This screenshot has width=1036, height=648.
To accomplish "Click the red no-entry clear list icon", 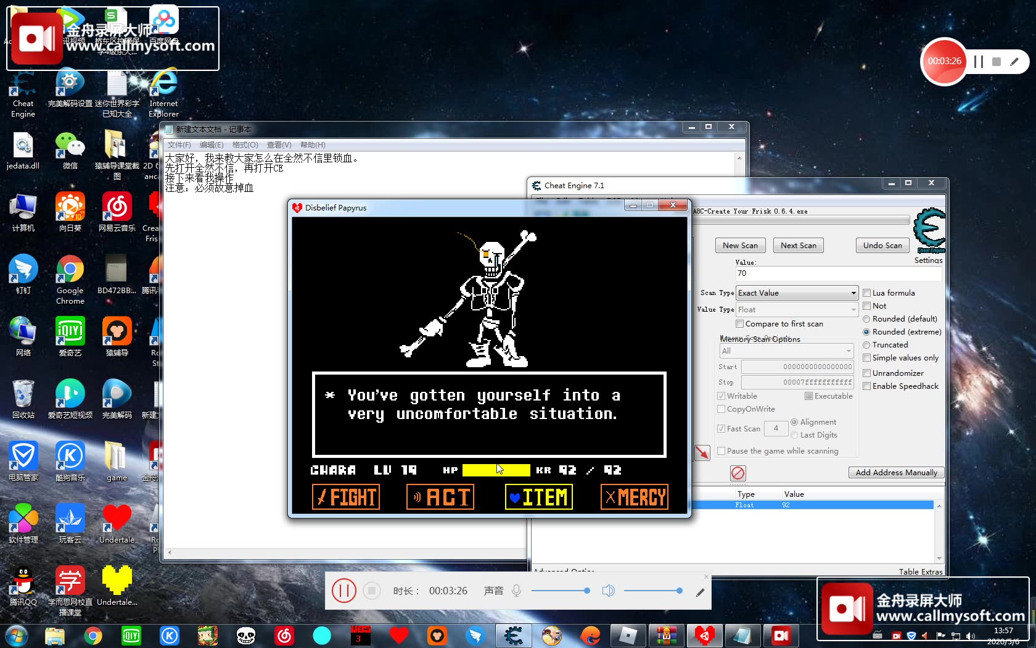I will [738, 473].
